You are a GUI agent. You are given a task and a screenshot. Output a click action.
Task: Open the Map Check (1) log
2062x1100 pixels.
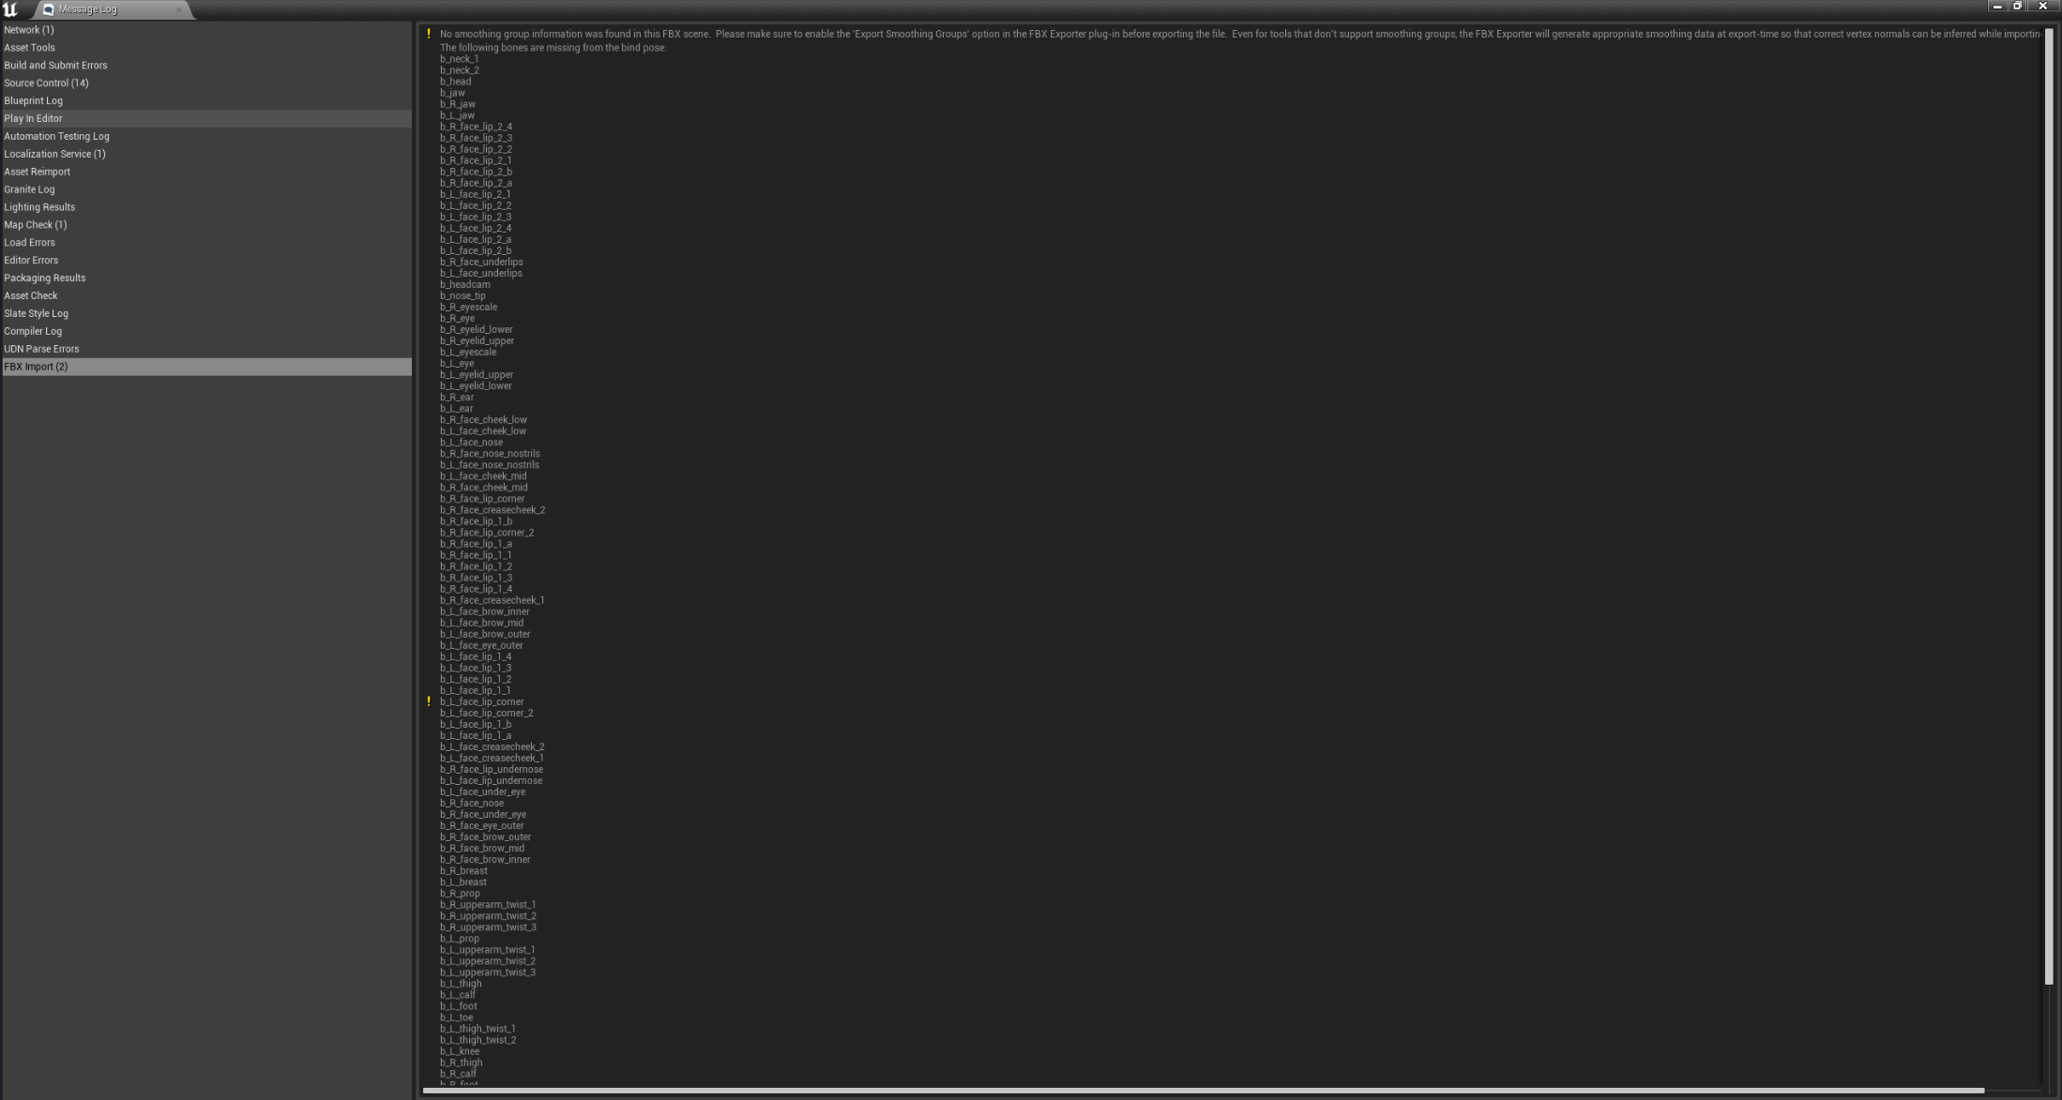pyautogui.click(x=35, y=225)
